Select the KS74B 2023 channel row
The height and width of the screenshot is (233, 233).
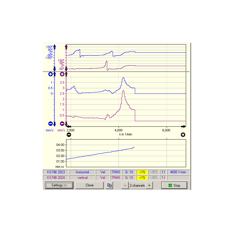point(56,172)
